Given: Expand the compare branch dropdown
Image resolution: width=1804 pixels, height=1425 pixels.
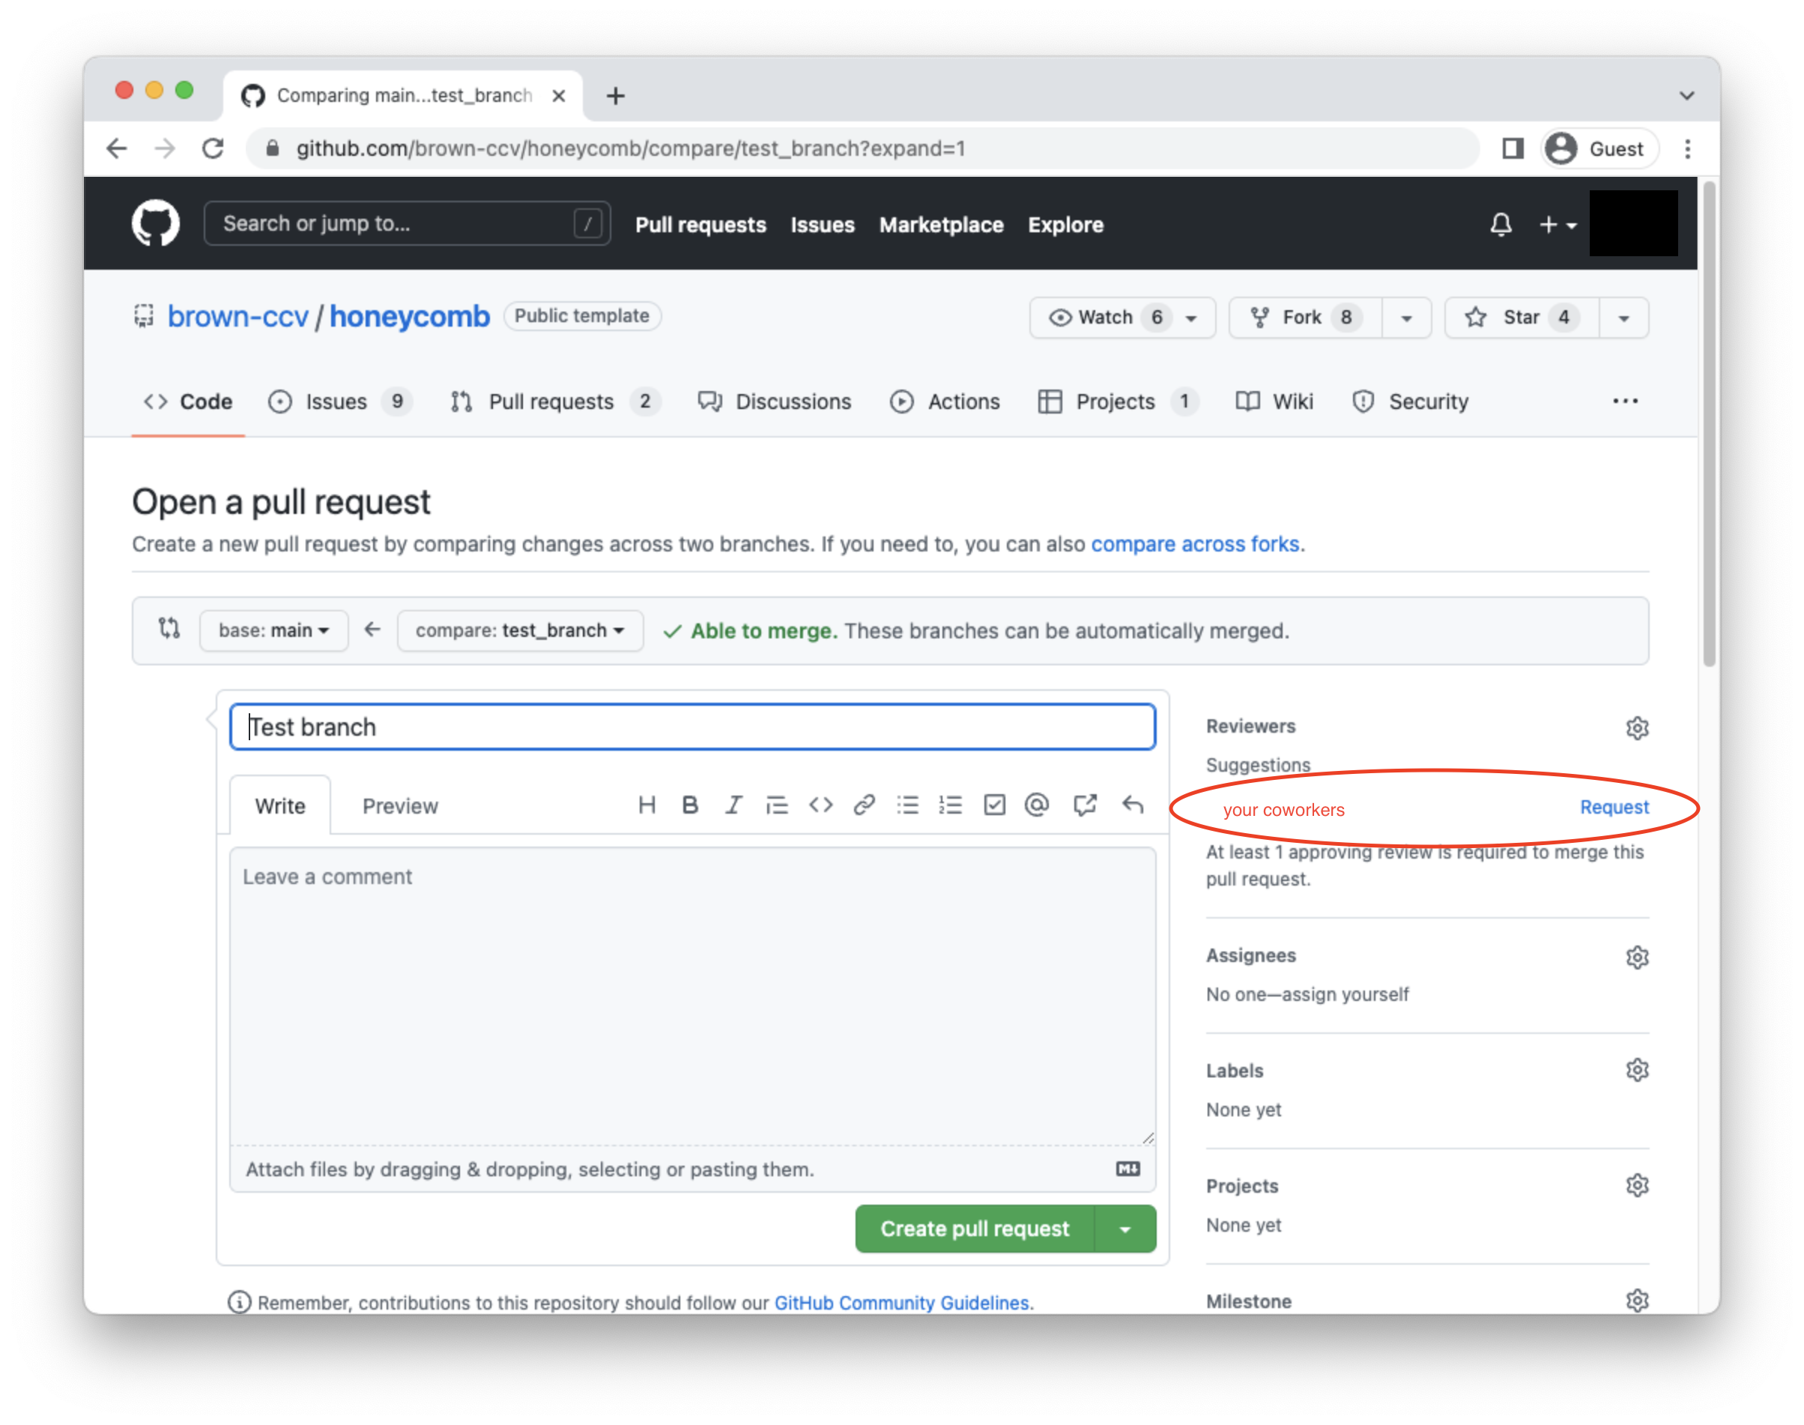Looking at the screenshot, I should pos(514,632).
